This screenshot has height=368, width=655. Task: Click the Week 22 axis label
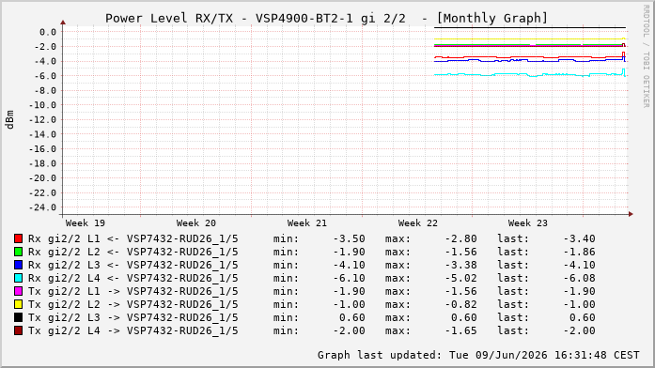pyautogui.click(x=418, y=223)
